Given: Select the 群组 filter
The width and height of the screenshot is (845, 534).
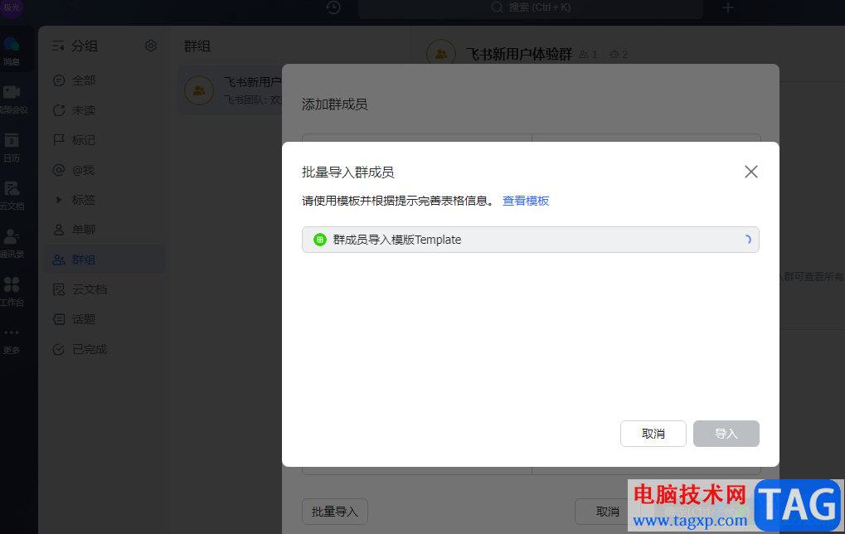Looking at the screenshot, I should pos(104,260).
